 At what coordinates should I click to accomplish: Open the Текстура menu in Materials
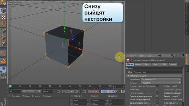click(47, 96)
